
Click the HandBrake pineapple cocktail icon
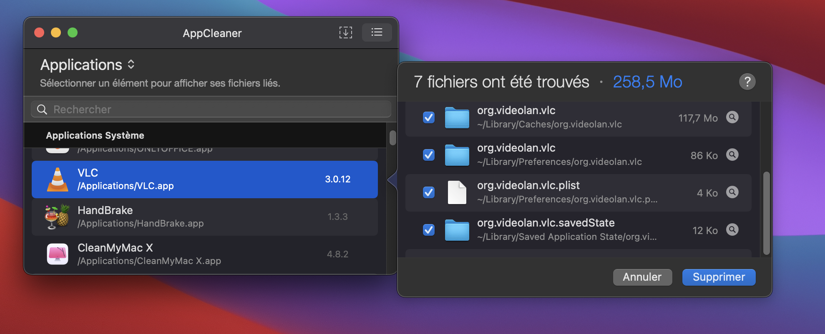[58, 217]
